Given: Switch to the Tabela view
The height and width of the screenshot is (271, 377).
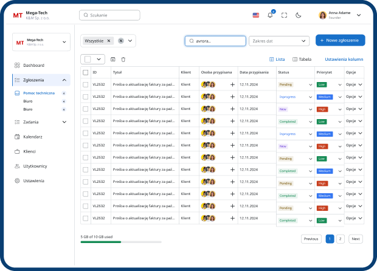Looking at the screenshot, I should point(302,60).
